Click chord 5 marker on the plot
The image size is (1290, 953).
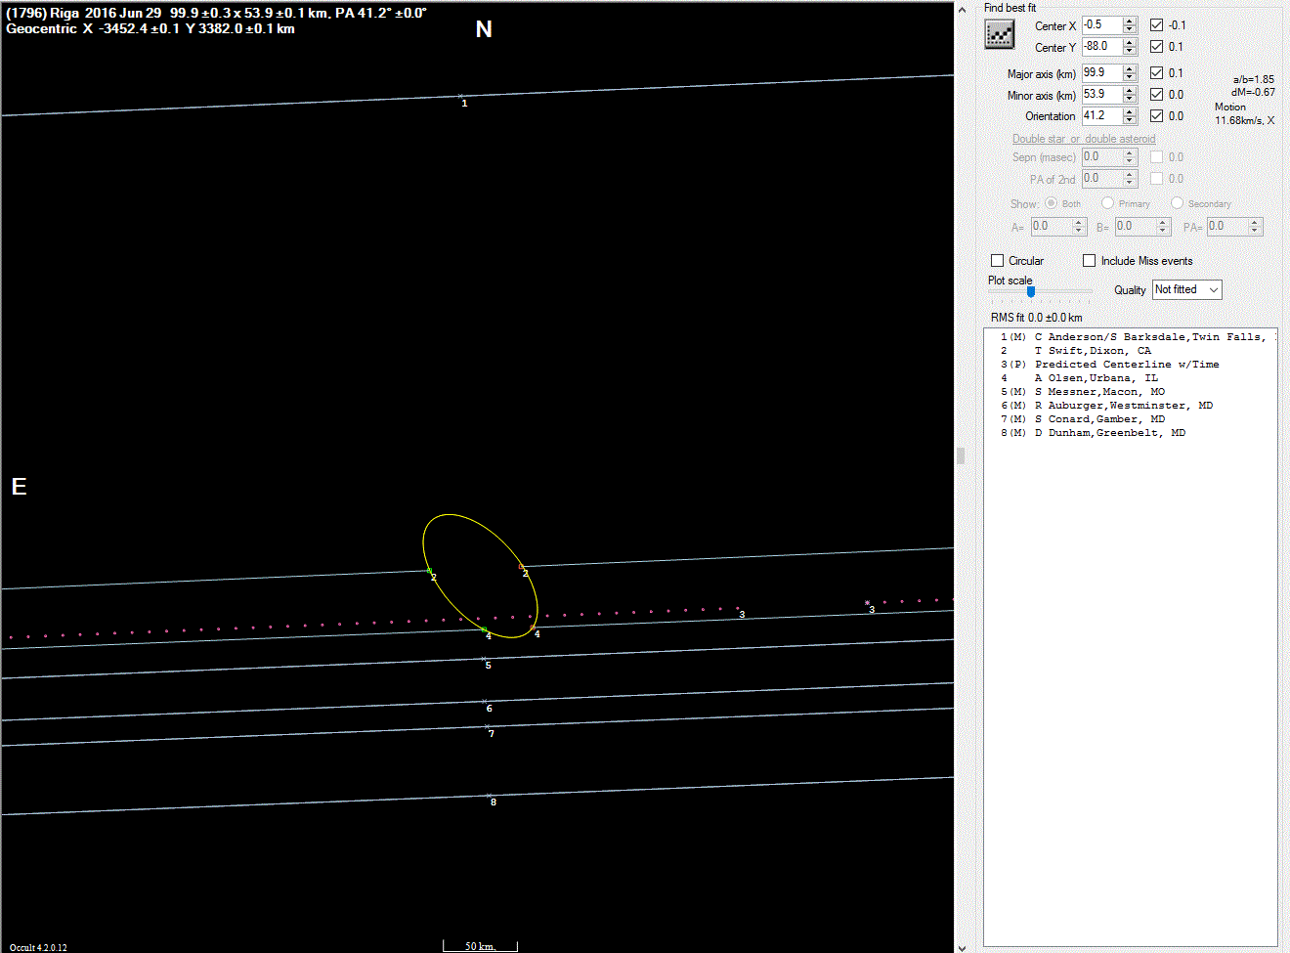(484, 660)
